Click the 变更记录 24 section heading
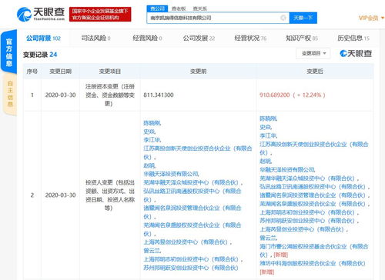 [40, 55]
